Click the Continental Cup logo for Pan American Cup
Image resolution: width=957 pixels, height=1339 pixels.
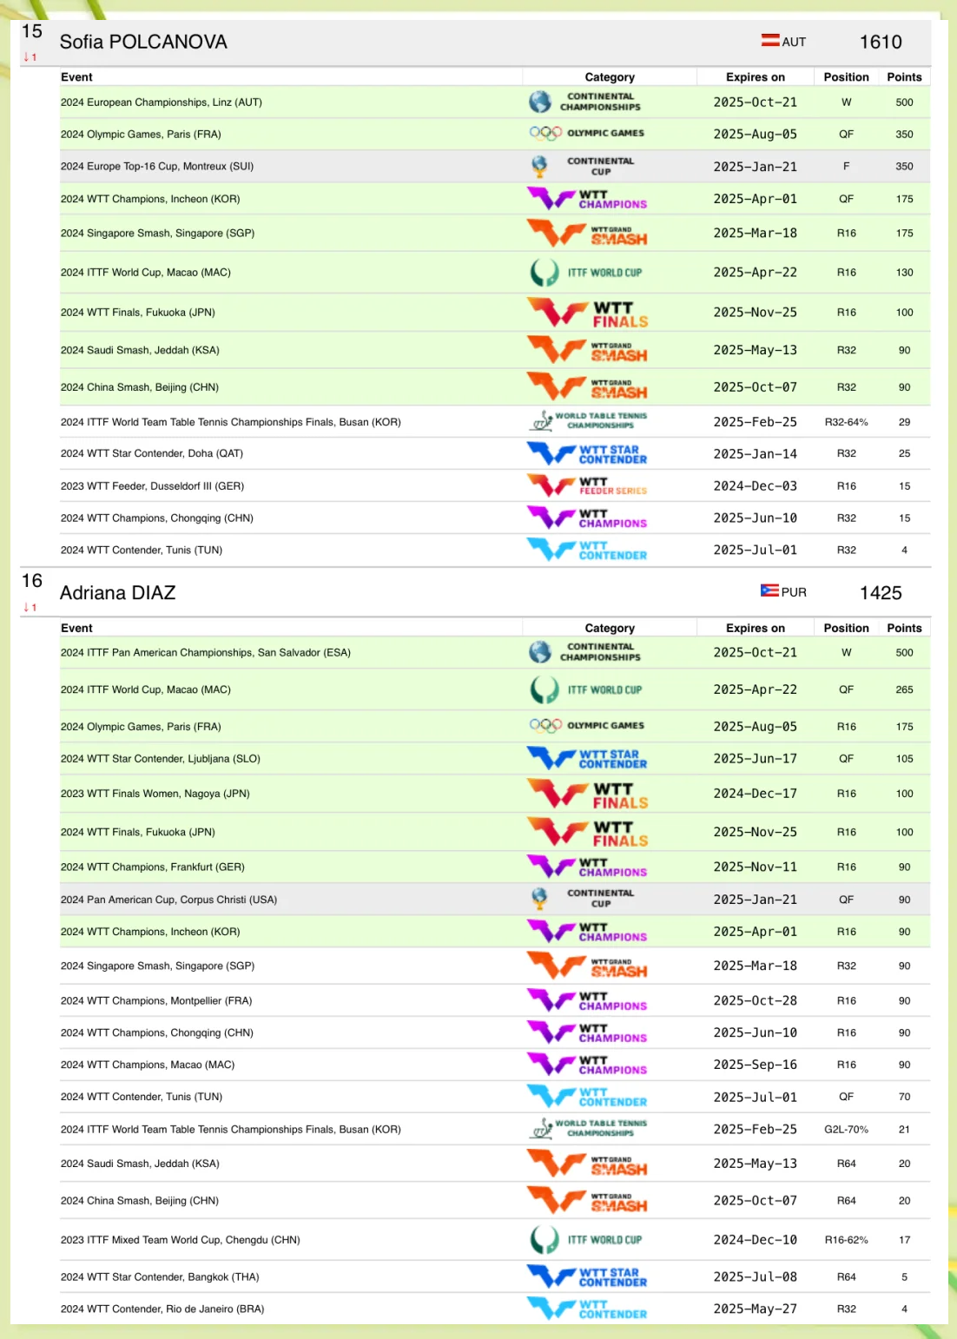click(583, 899)
